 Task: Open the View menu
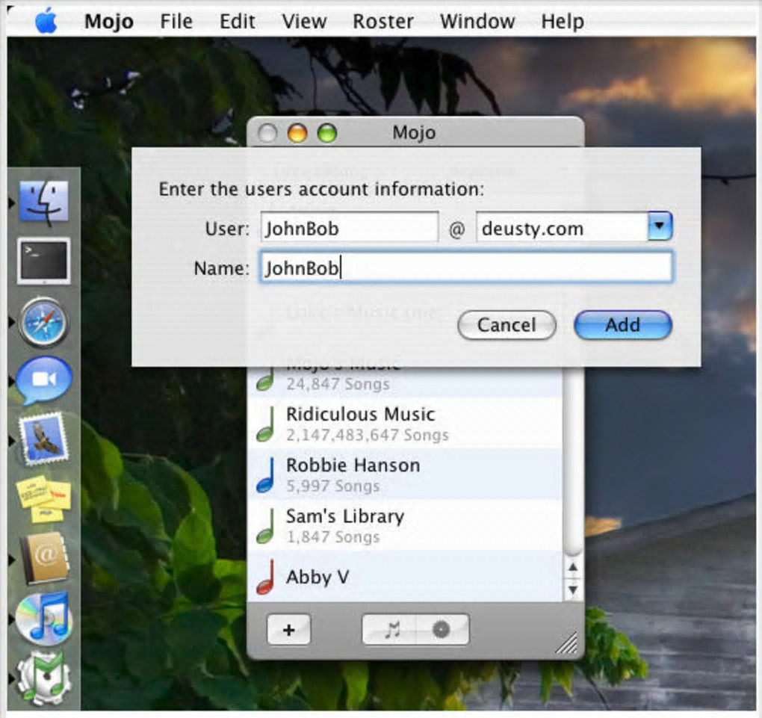pyautogui.click(x=304, y=22)
